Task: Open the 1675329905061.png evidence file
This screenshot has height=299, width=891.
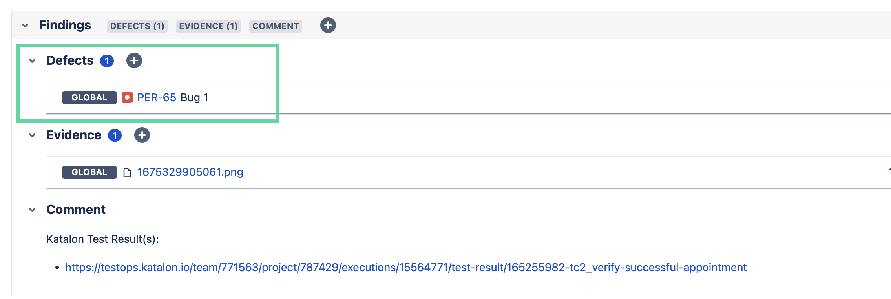Action: coord(190,172)
